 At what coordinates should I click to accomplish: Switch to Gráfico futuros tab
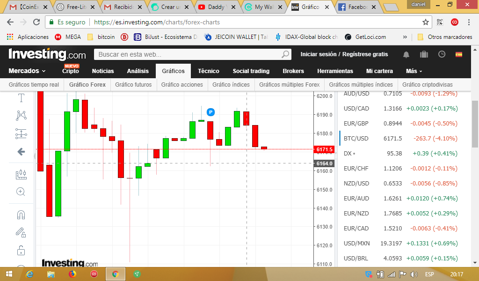pyautogui.click(x=133, y=85)
